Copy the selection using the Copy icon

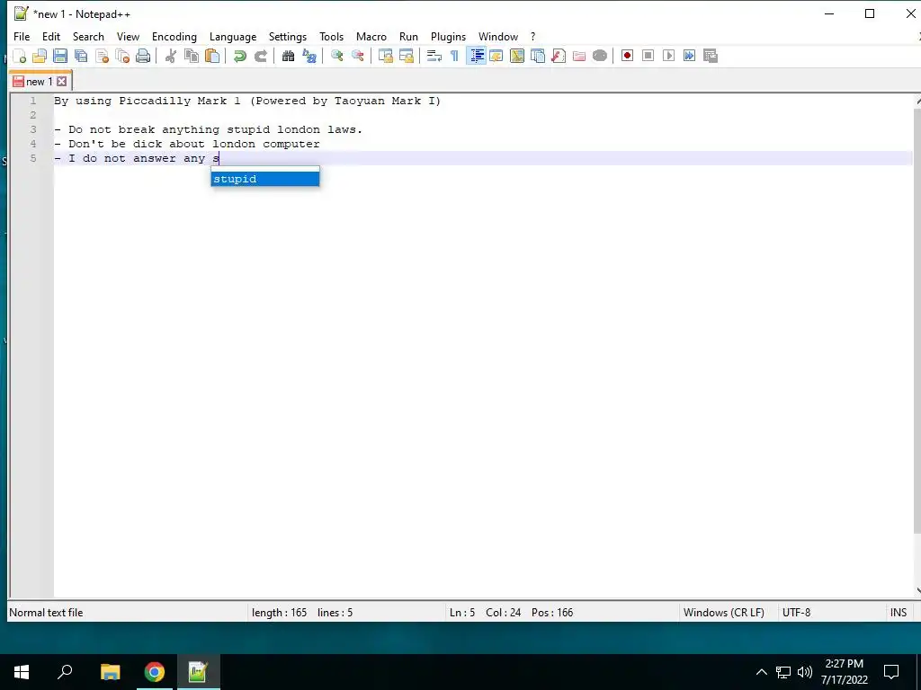(192, 56)
